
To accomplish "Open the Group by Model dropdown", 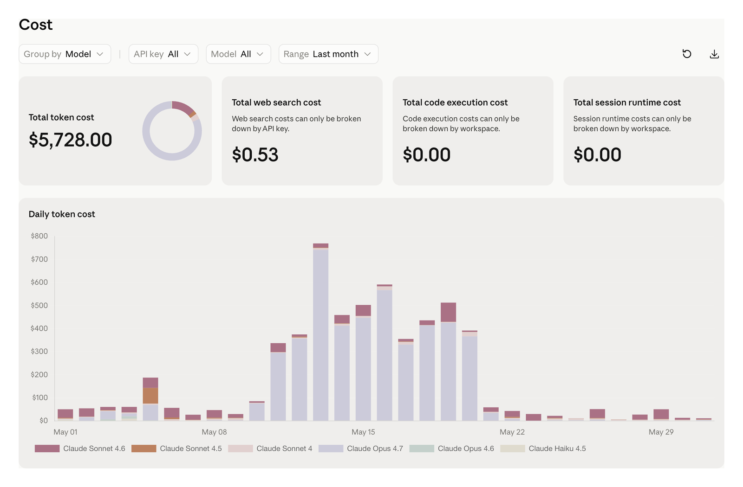I will [x=65, y=54].
